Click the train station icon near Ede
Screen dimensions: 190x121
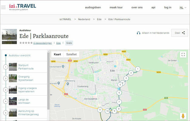pos(115,66)
